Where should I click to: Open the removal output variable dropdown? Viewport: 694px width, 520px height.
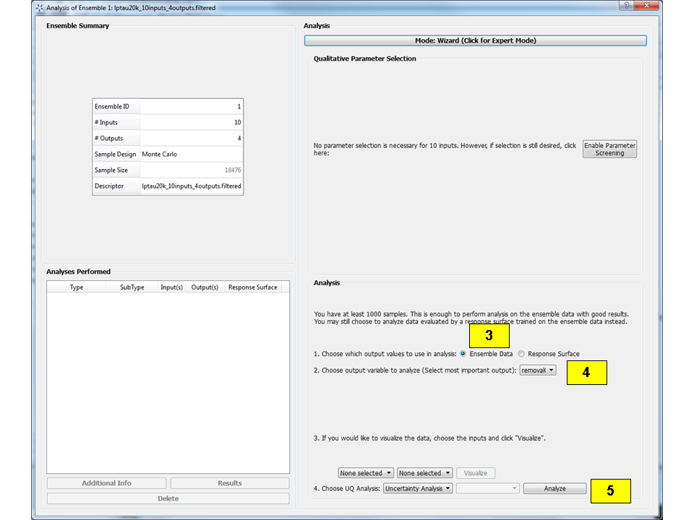(x=537, y=369)
